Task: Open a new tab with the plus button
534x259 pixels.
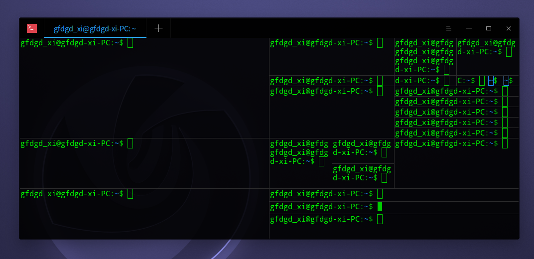Action: pyautogui.click(x=159, y=28)
